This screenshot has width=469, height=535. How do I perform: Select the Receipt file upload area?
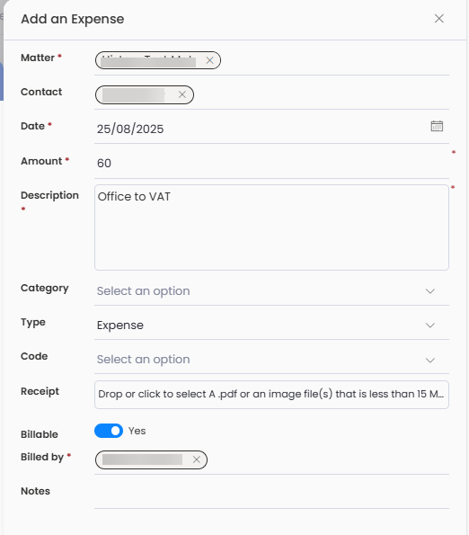[271, 395]
